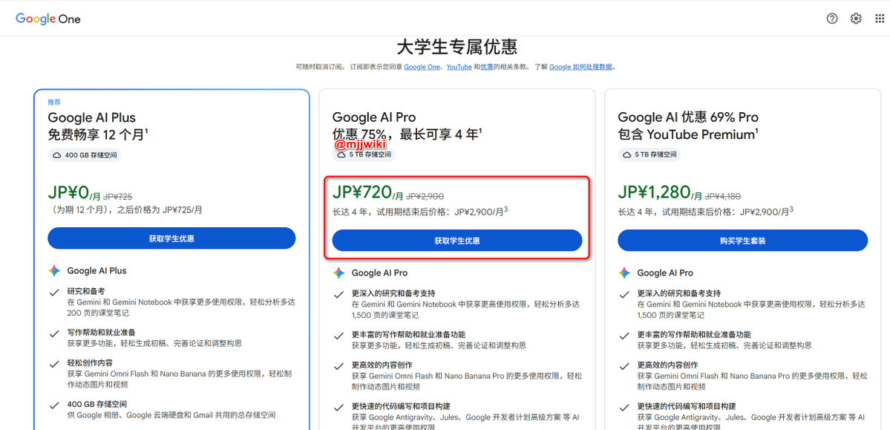Screen dimensions: 890x430
Task: Click the 200 页的课堂笔记 description text
Action: point(98,313)
